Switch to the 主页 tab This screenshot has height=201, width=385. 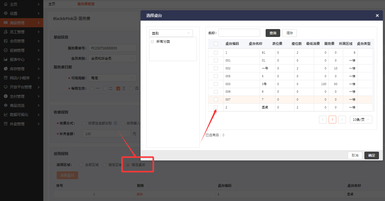pos(52,4)
